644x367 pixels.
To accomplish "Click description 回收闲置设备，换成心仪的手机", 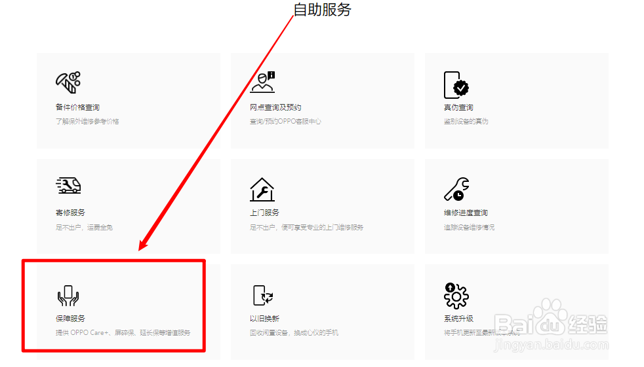I will (294, 332).
